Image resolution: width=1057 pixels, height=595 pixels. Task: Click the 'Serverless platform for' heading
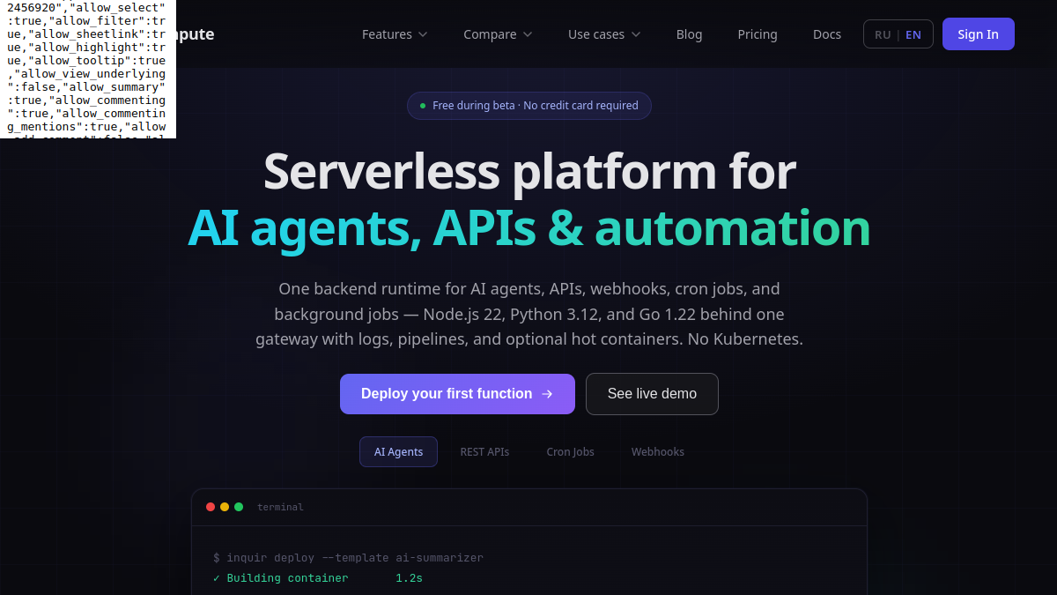tap(529, 171)
